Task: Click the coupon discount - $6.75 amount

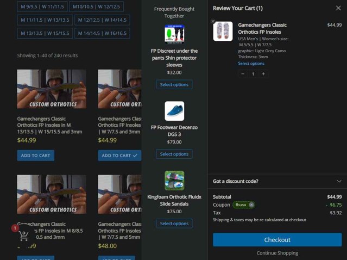Action: pos(334,205)
